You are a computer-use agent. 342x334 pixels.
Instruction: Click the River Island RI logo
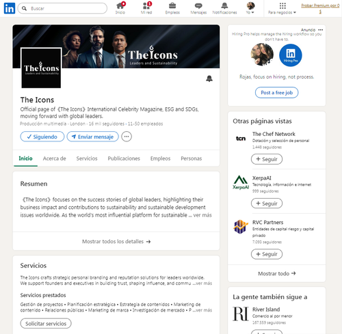tap(241, 314)
